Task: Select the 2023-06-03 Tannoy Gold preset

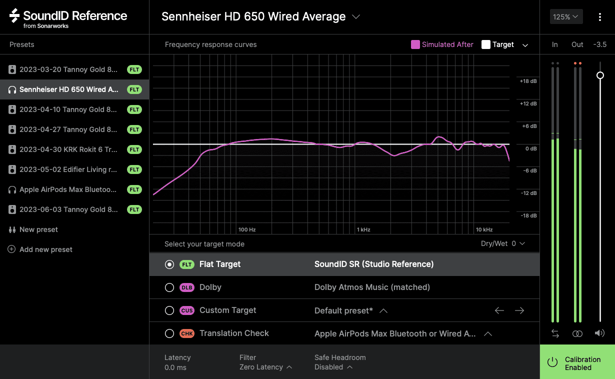Action: (74, 209)
